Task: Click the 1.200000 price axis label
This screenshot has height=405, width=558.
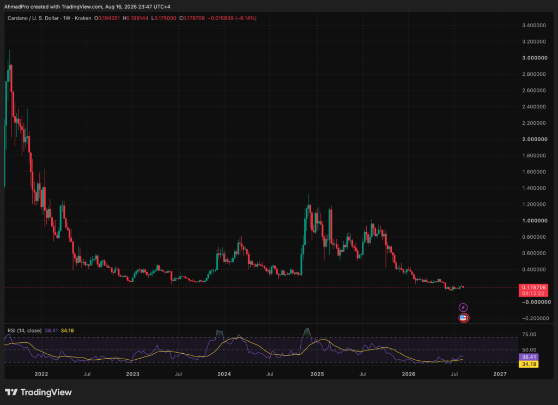Action: (534, 204)
